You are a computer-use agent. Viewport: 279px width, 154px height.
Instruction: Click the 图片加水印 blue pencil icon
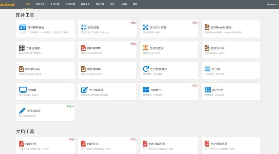[22, 111]
